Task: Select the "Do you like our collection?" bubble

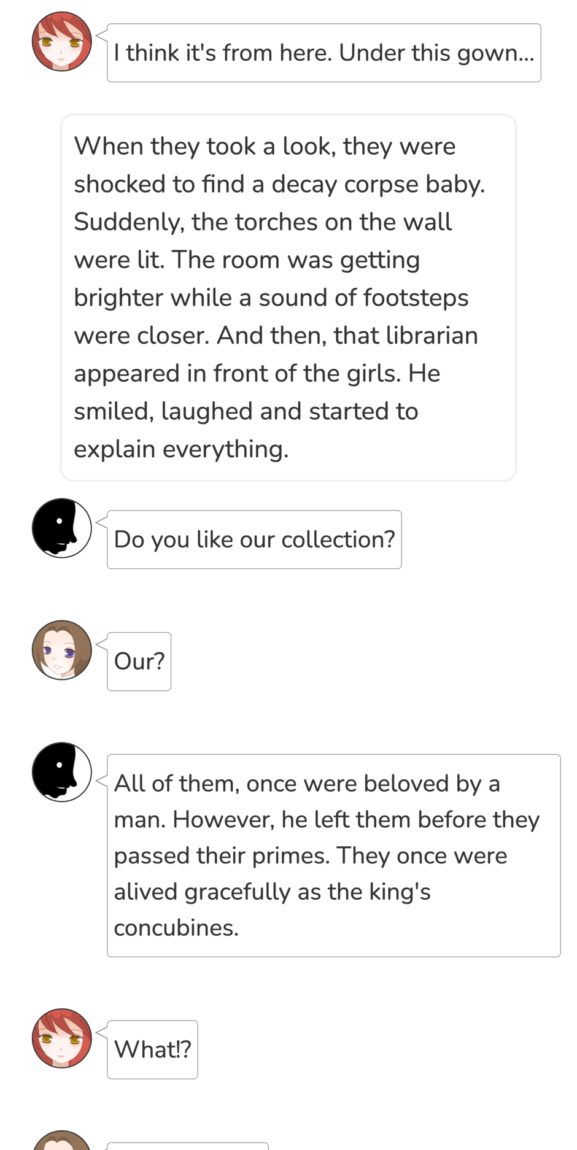Action: click(x=254, y=539)
